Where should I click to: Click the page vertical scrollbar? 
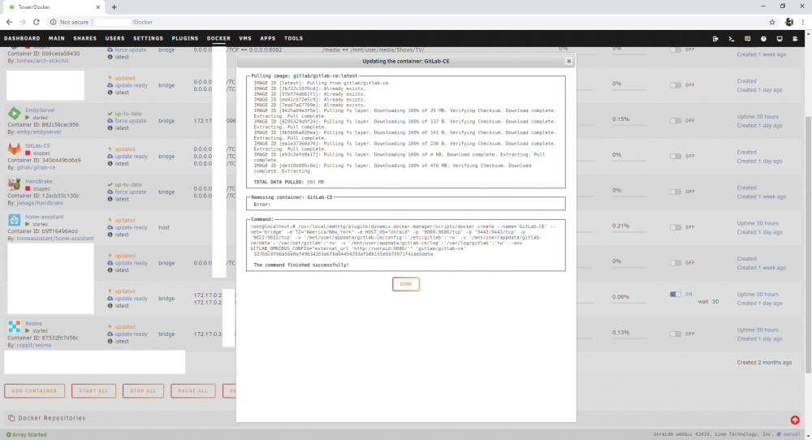809,244
